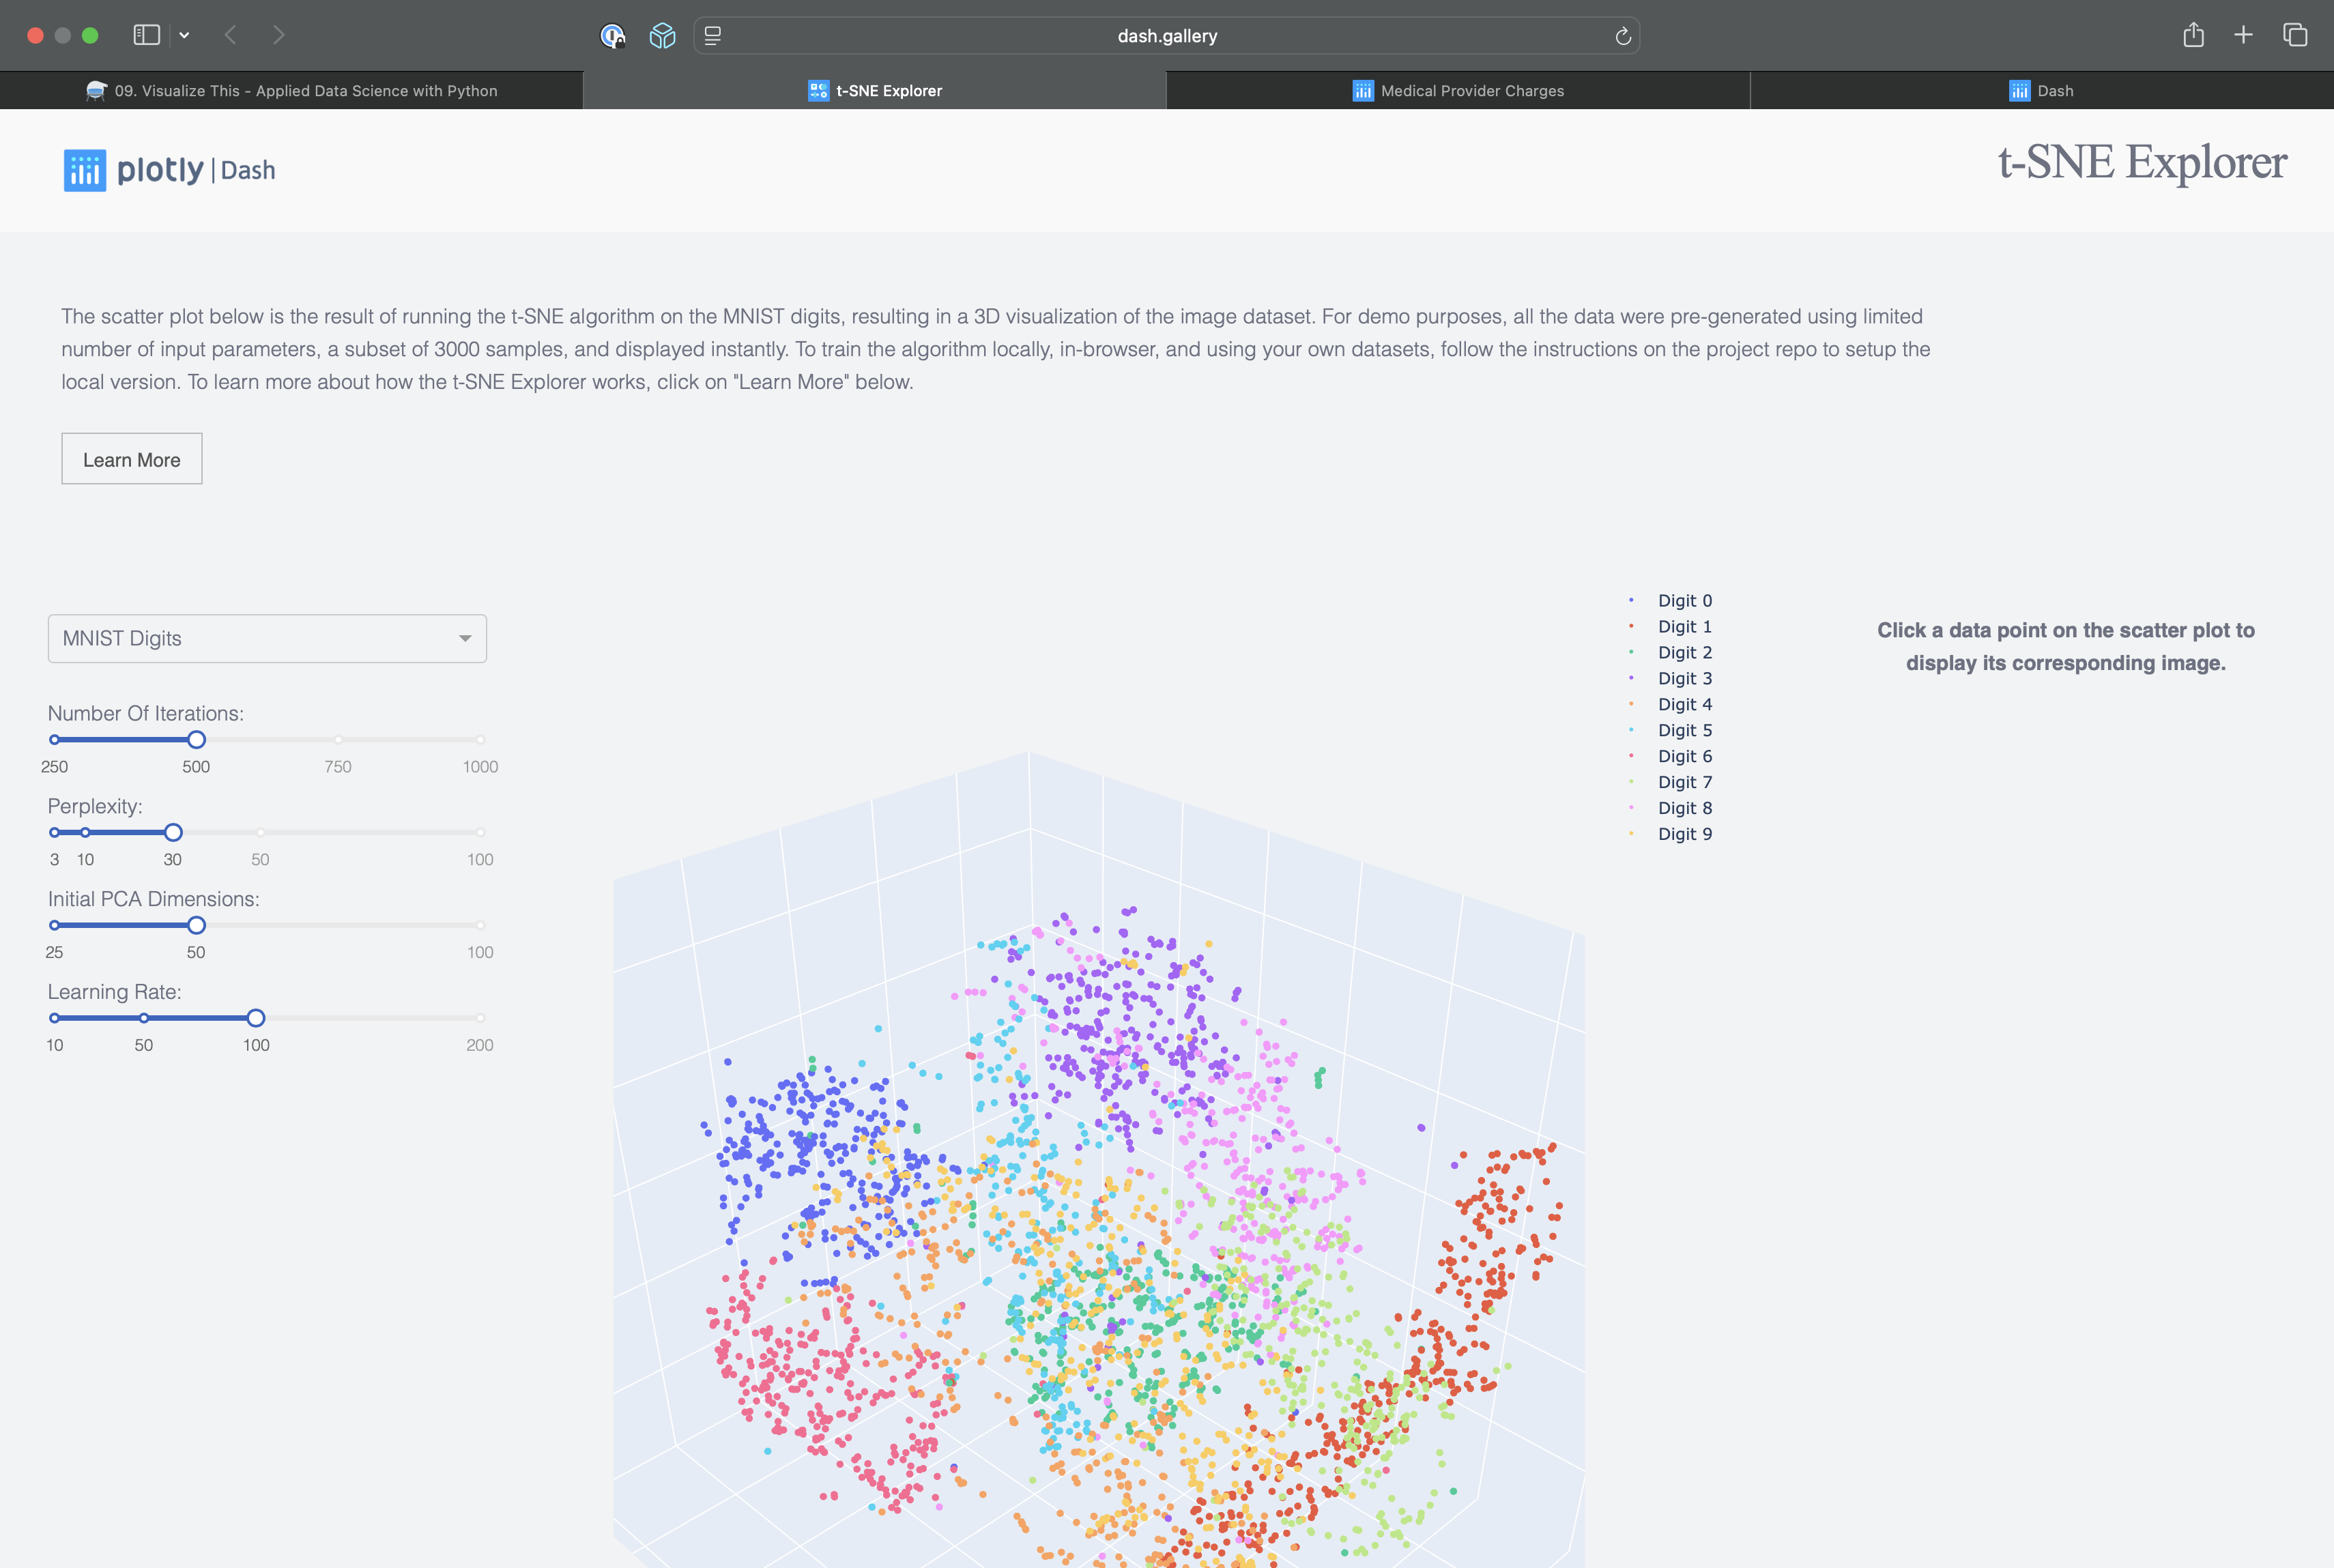The height and width of the screenshot is (1568, 2334).
Task: Toggle the sidebar icon
Action: (x=146, y=34)
